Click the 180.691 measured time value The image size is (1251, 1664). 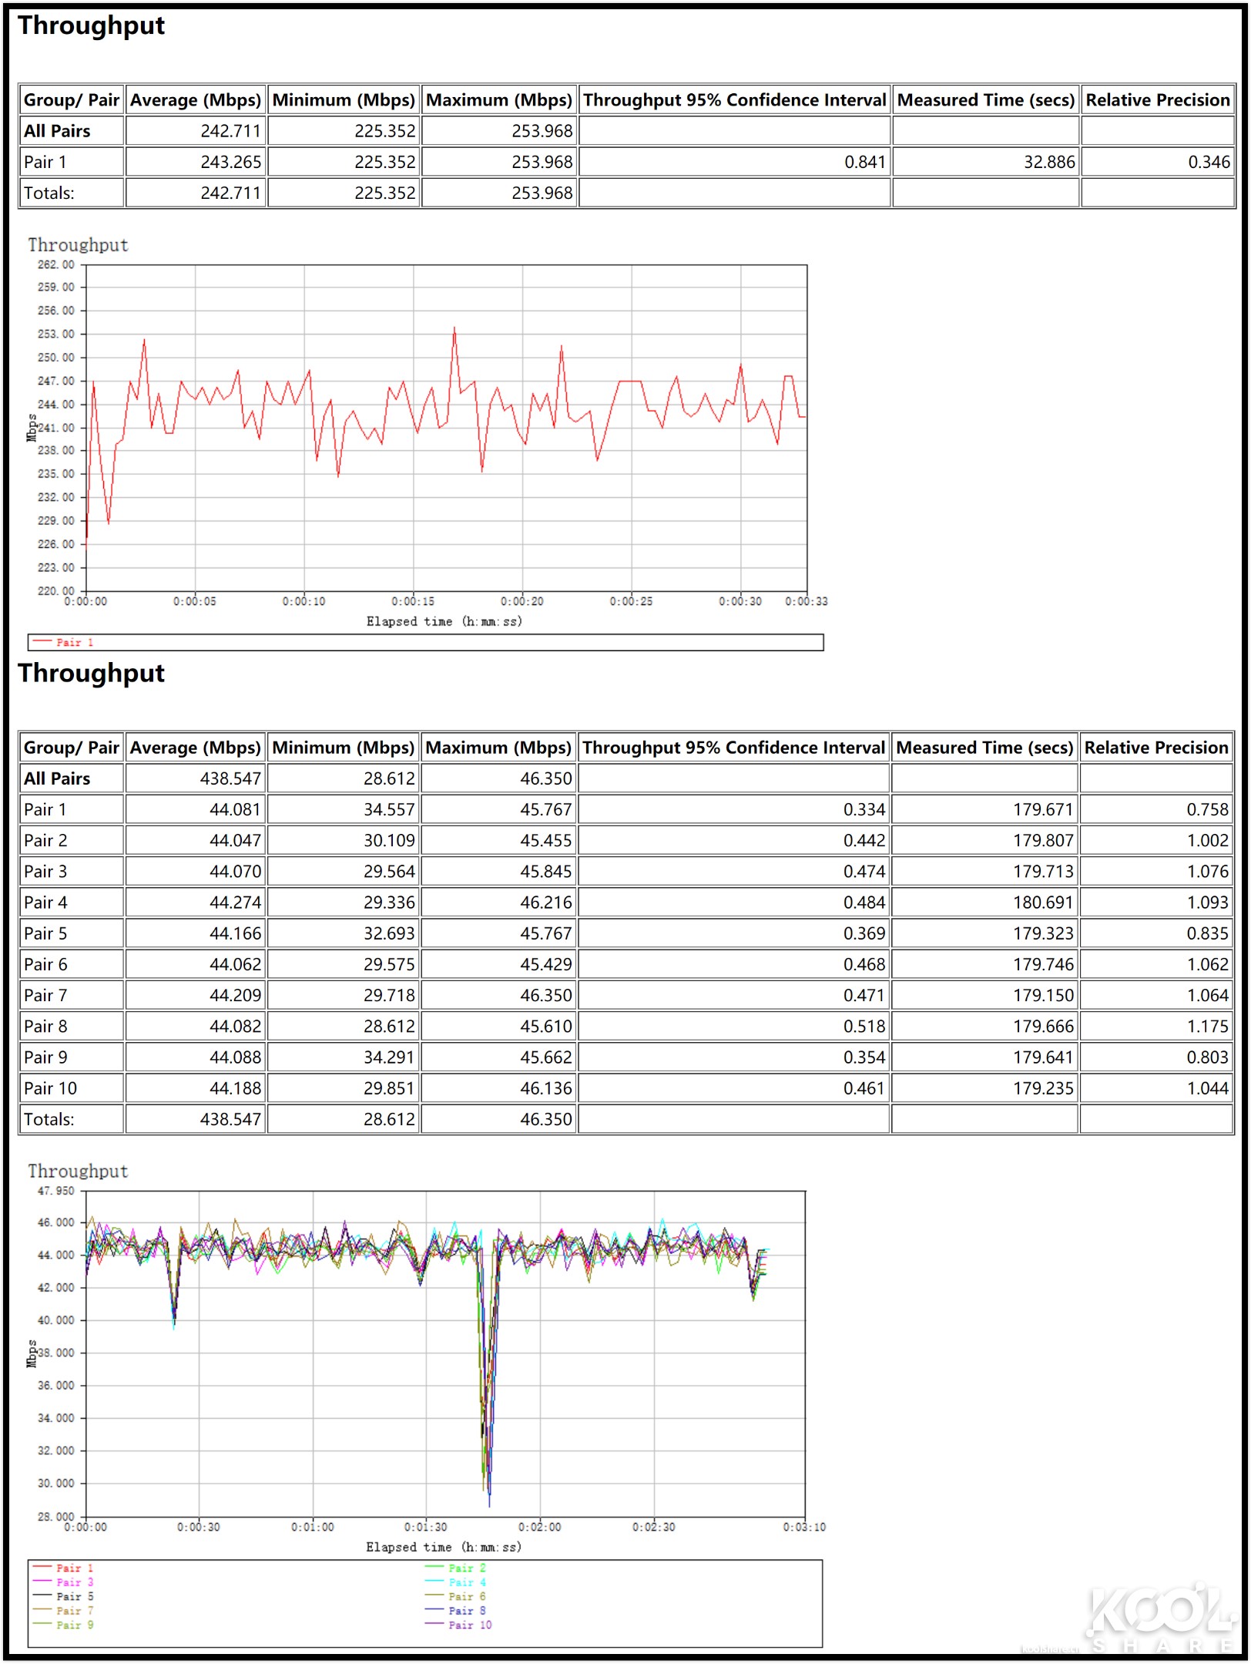pyautogui.click(x=1043, y=903)
